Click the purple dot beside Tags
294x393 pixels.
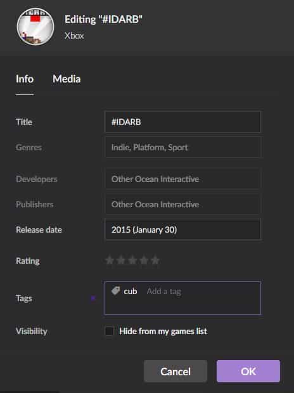[93, 299]
